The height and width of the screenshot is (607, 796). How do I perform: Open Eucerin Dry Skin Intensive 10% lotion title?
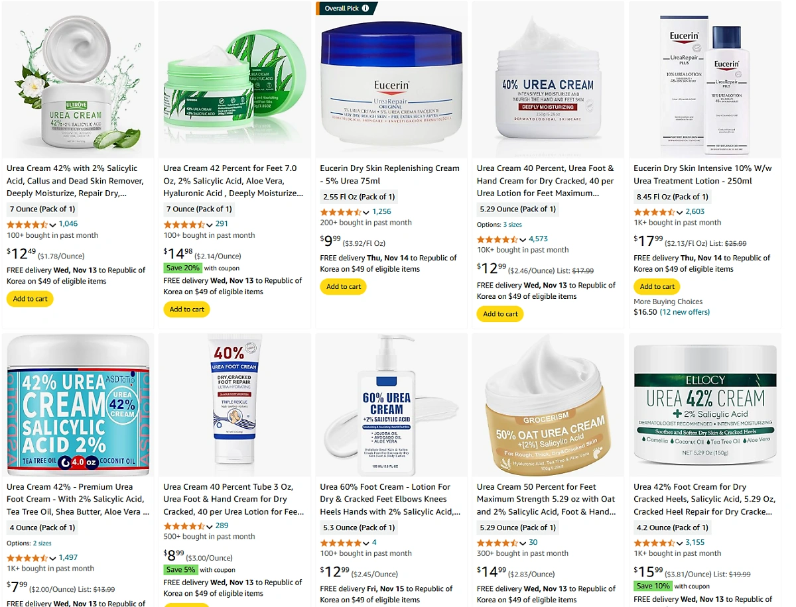tap(702, 175)
